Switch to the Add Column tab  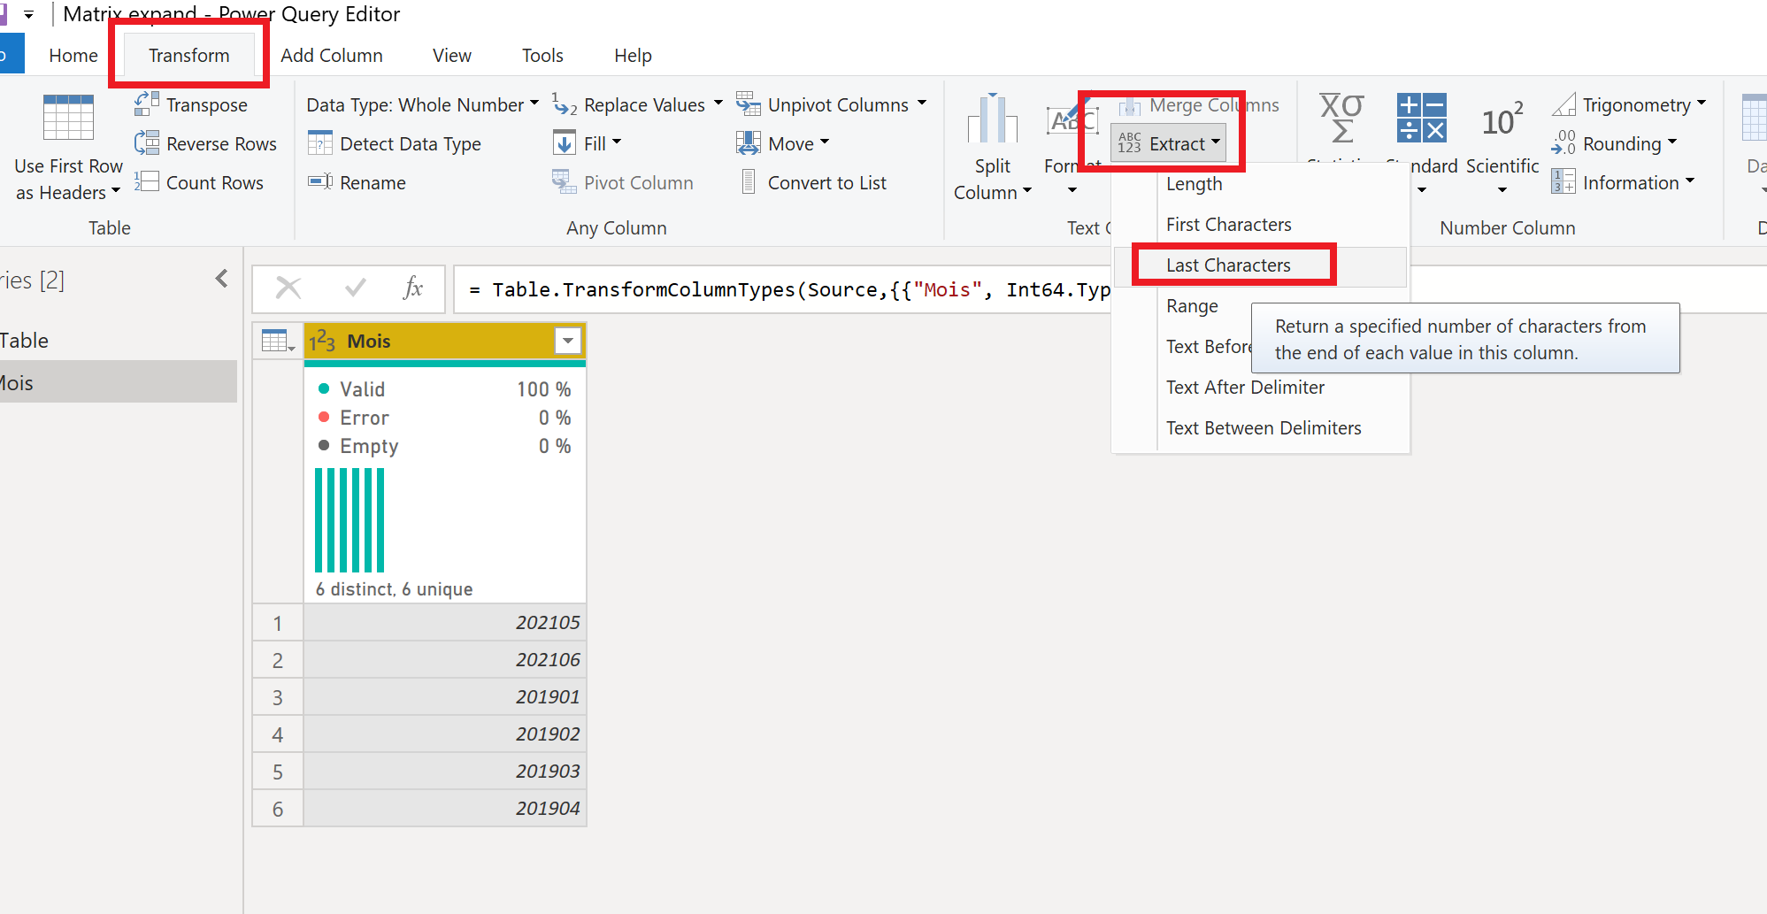(x=331, y=56)
